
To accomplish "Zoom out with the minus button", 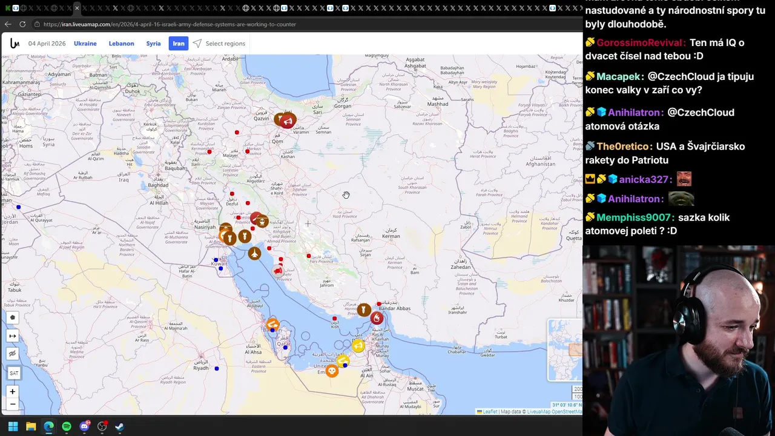I will click(x=13, y=404).
